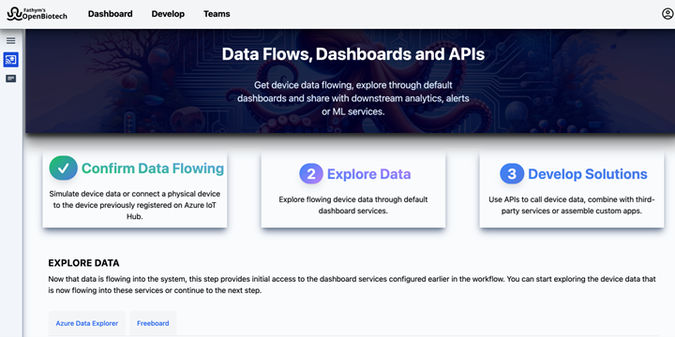Select the blue cast screen sidebar icon

click(10, 60)
